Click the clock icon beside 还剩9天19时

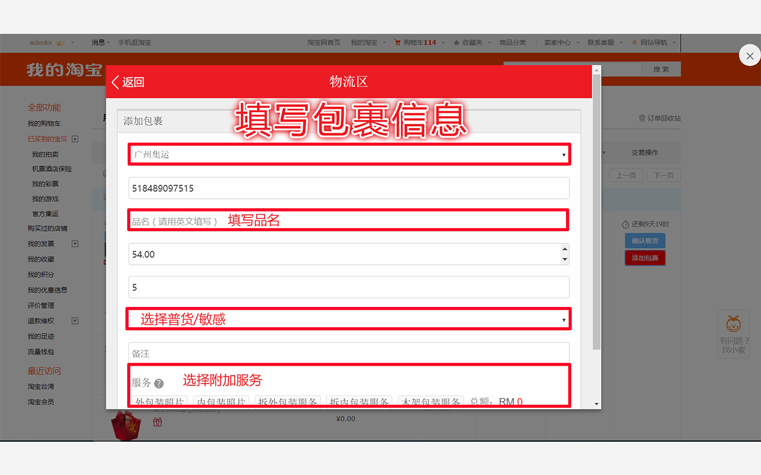tap(625, 224)
